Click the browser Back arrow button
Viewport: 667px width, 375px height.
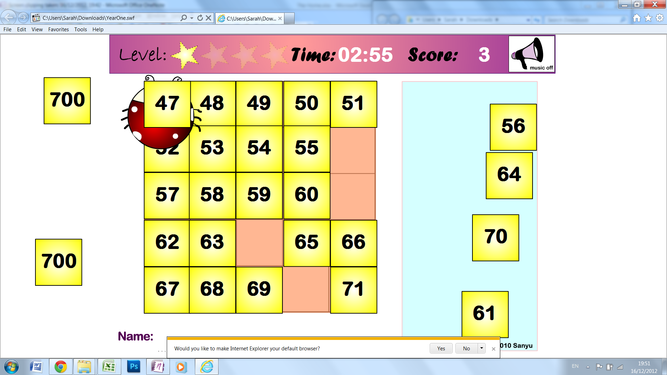click(x=9, y=17)
